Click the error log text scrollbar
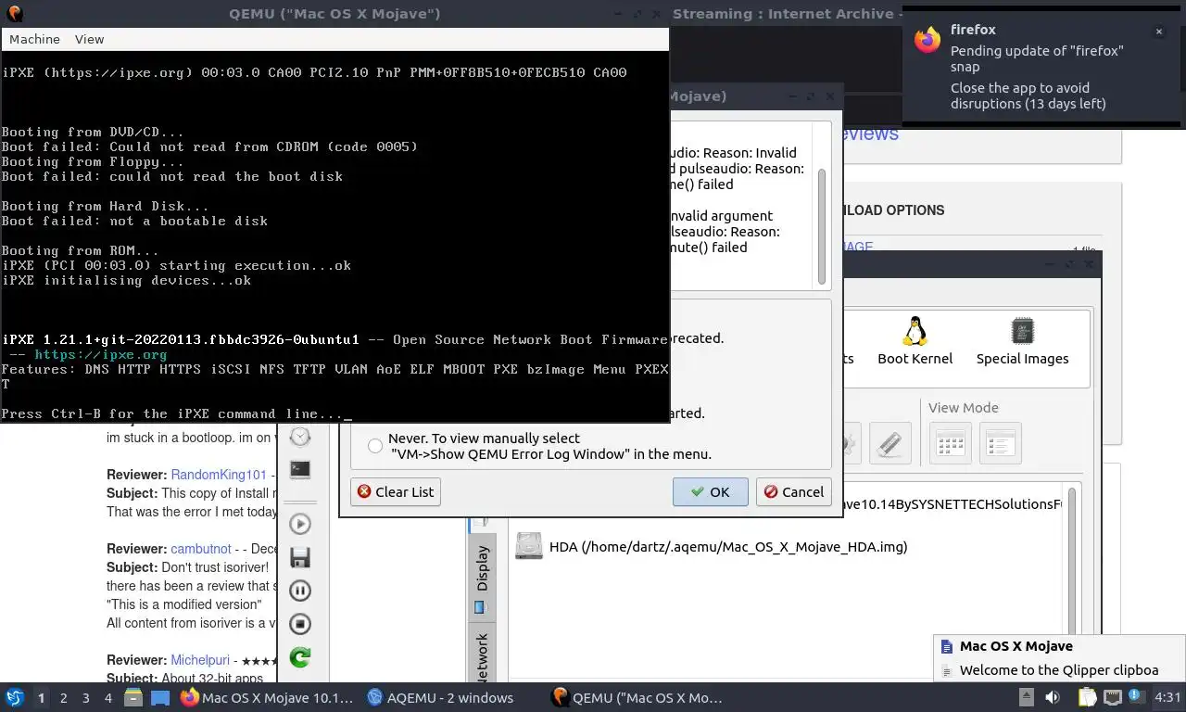The width and height of the screenshot is (1186, 712). point(821,227)
